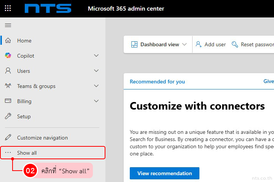Click Add user in the toolbar

[x=211, y=44]
